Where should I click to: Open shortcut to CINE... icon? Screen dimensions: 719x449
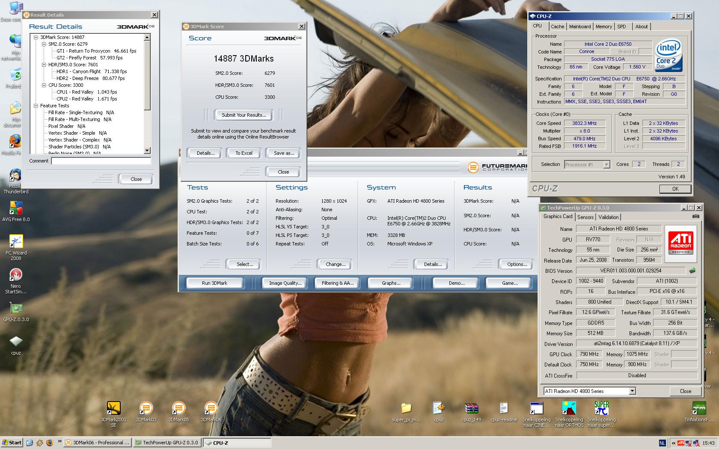click(536, 409)
